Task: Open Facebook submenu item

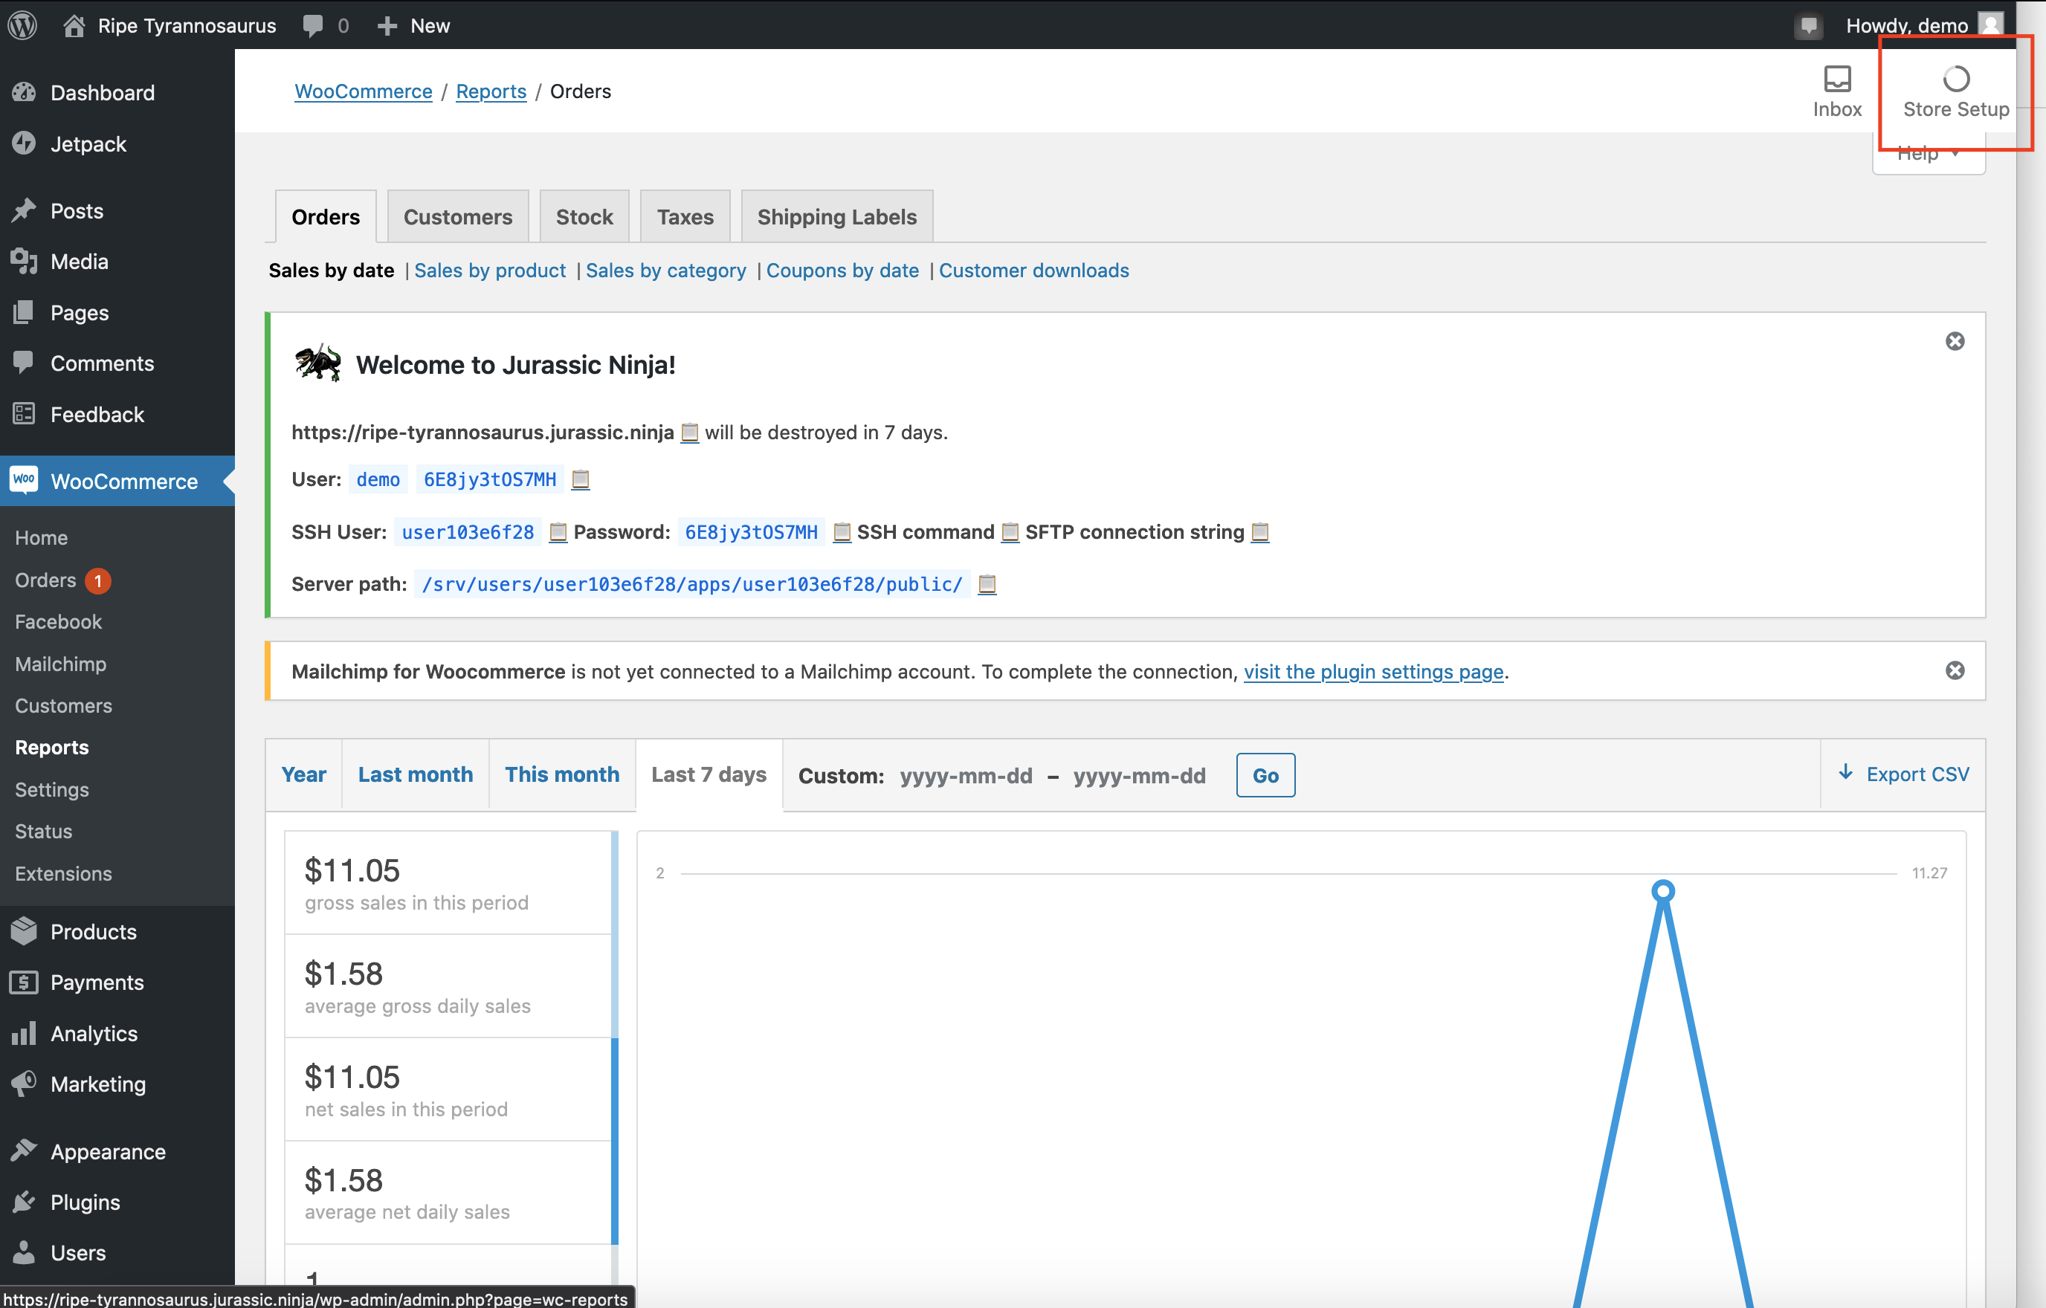Action: tap(58, 622)
